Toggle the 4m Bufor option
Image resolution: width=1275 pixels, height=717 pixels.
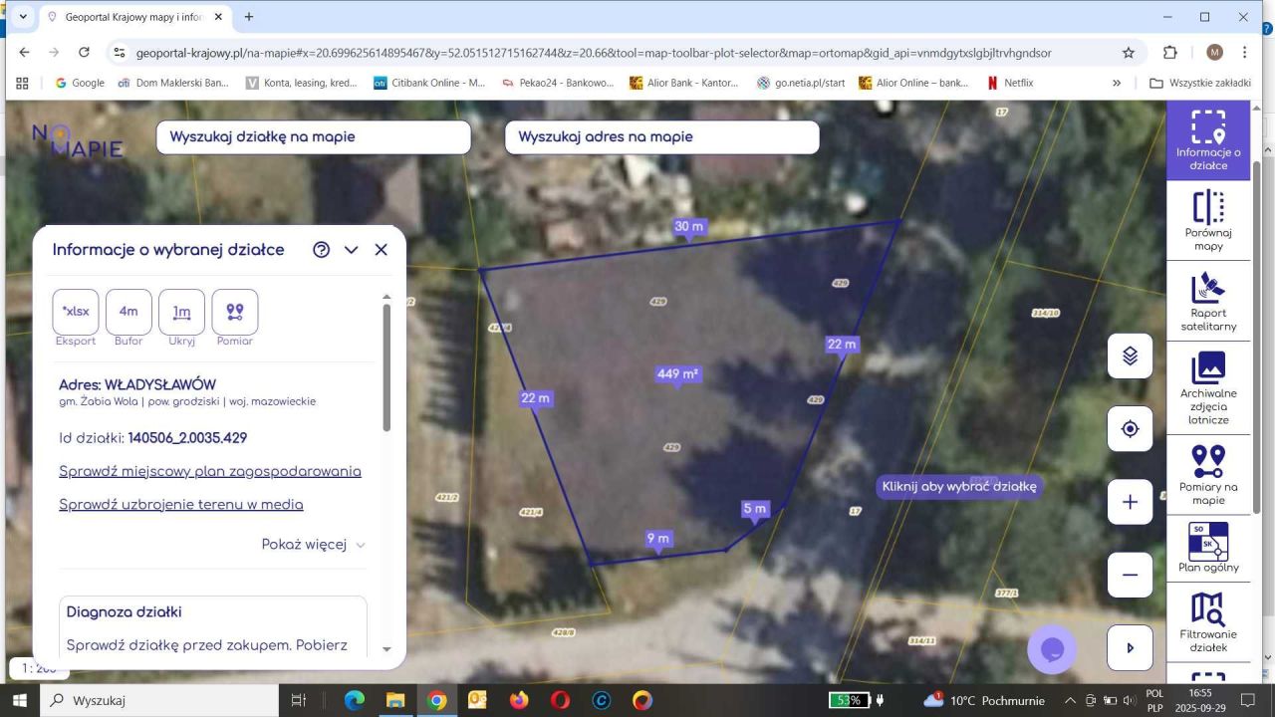click(128, 312)
